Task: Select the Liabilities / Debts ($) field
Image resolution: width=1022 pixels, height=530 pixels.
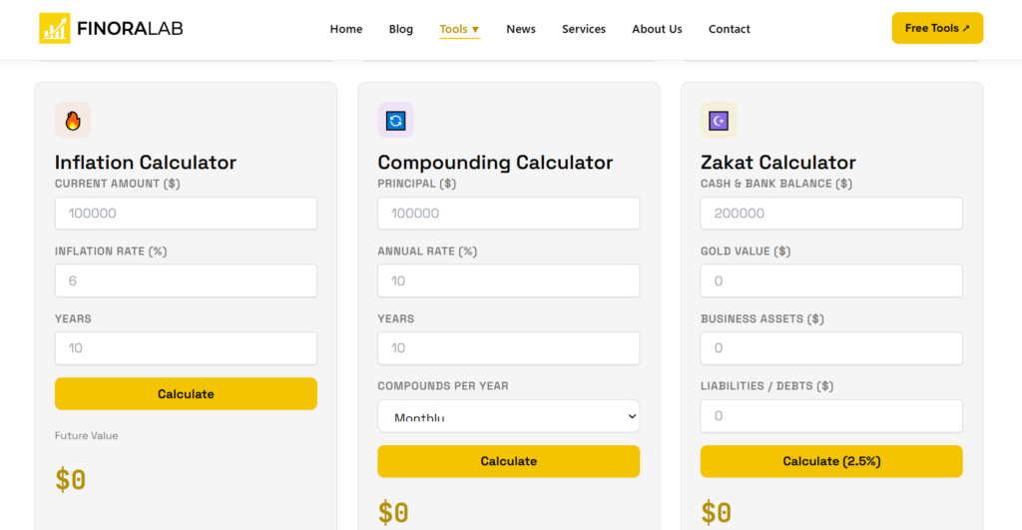Action: (831, 416)
